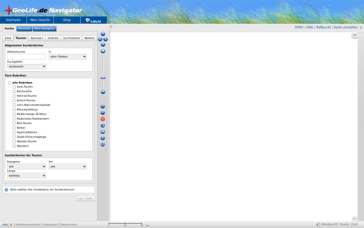The image size is (364, 228).
Task: Open the Shop page
Action: click(67, 20)
